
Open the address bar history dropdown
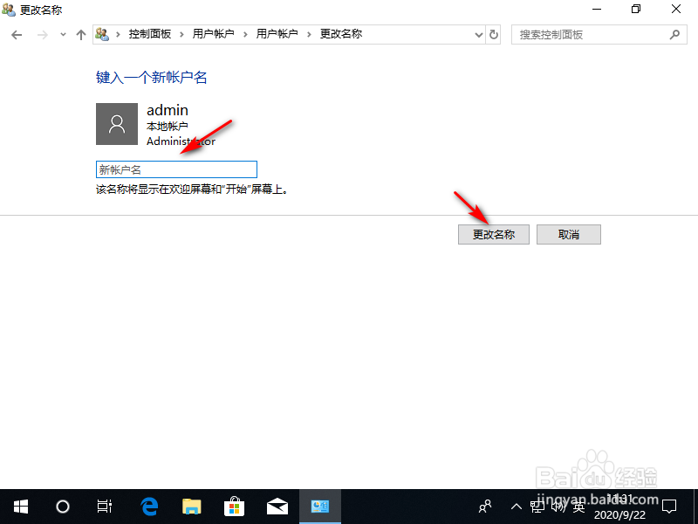click(x=478, y=33)
